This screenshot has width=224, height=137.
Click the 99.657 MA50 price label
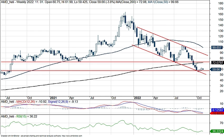(x=217, y=47)
